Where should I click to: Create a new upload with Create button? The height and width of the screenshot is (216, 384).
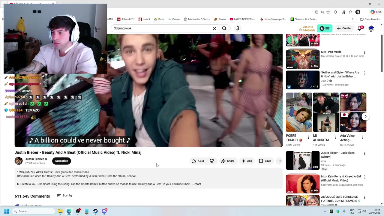343,28
